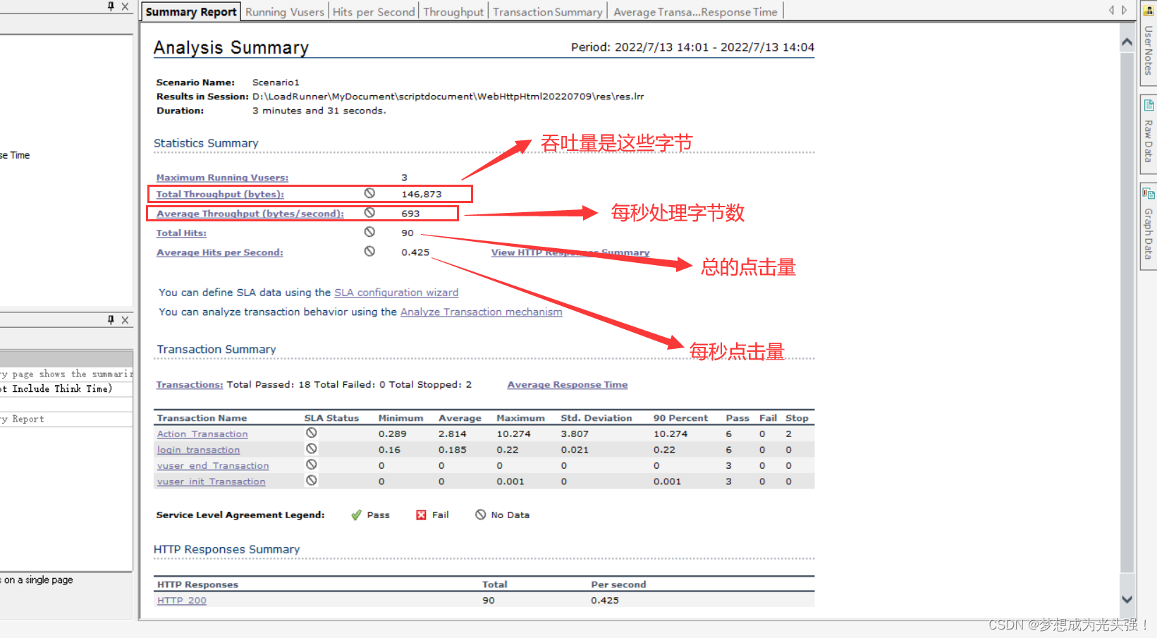Click the red Fail legend icon
The width and height of the screenshot is (1157, 638).
(x=421, y=515)
